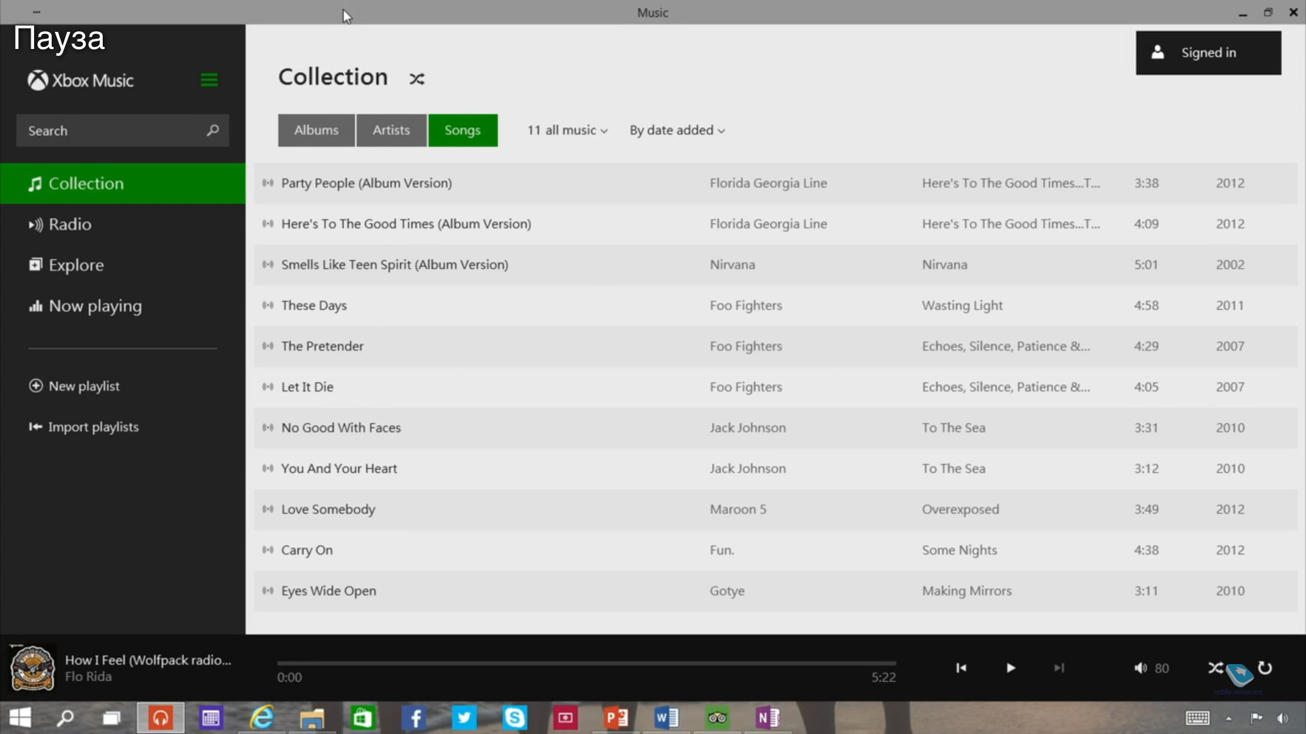This screenshot has height=734, width=1306.
Task: Switch to Albums tab
Action: [x=316, y=130]
